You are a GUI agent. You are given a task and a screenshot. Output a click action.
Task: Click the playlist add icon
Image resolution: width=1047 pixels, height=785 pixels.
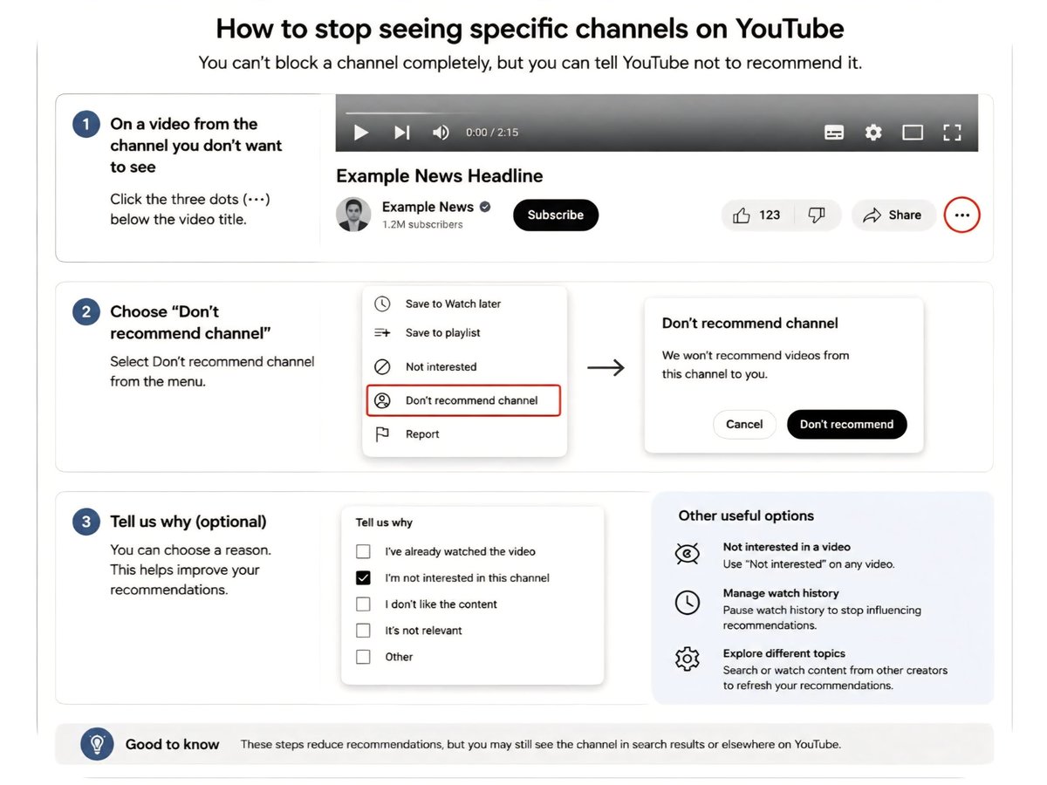382,332
